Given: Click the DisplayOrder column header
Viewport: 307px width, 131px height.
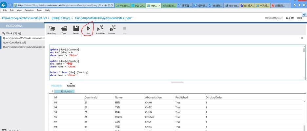Looking at the screenshot, I should coord(214,97).
